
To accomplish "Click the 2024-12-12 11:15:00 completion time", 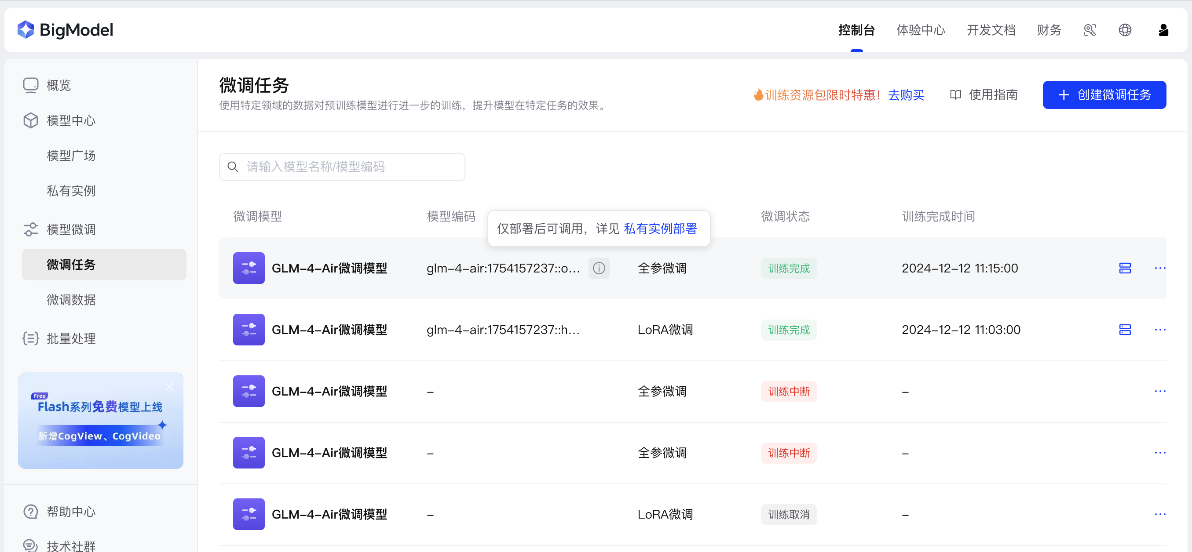I will pos(960,268).
